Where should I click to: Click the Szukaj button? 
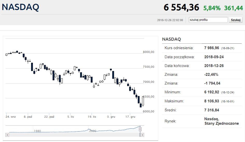(236, 20)
